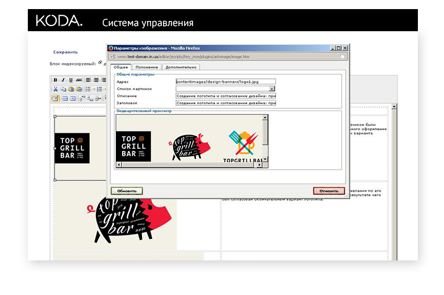This screenshot has height=295, width=444.
Task: Click the globe site identity icon
Action: [x=113, y=57]
